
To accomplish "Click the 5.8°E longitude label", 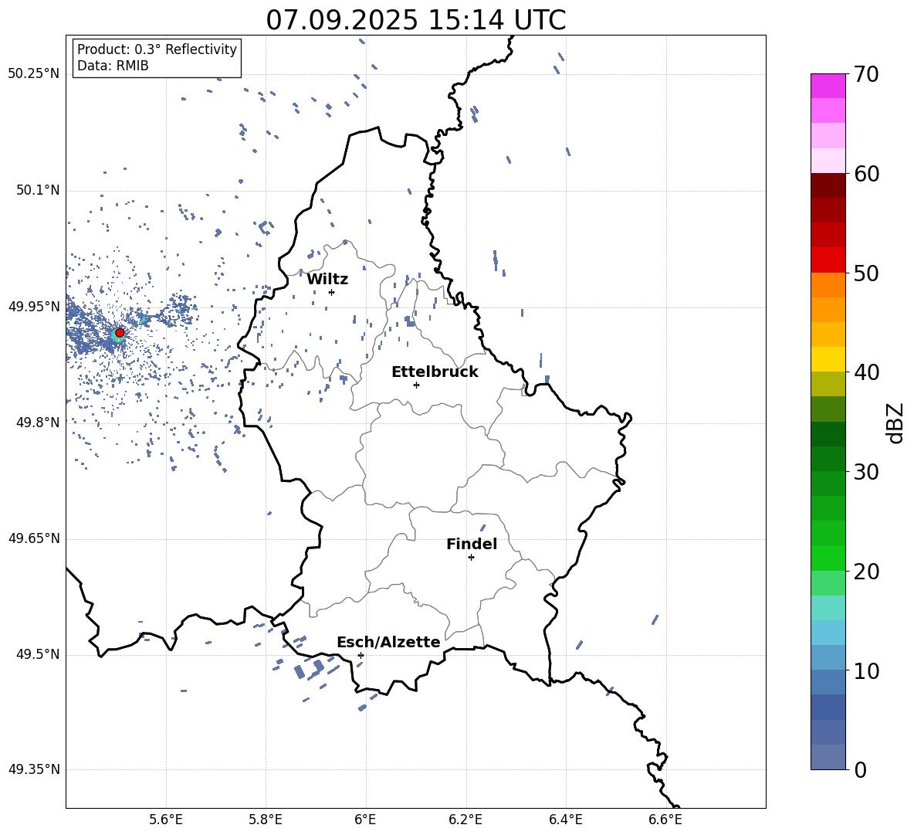I will (x=266, y=820).
